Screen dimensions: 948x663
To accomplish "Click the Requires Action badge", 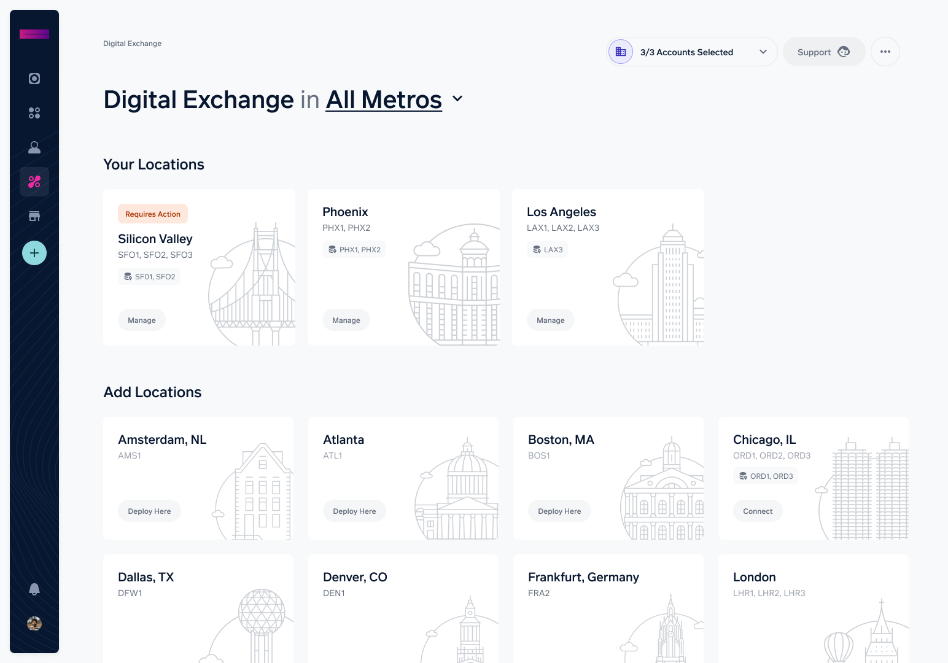I will point(153,214).
